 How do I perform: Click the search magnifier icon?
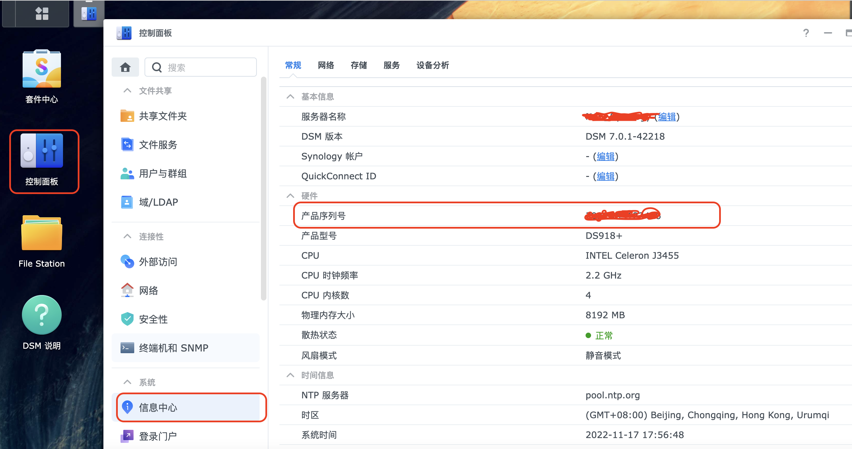[157, 67]
